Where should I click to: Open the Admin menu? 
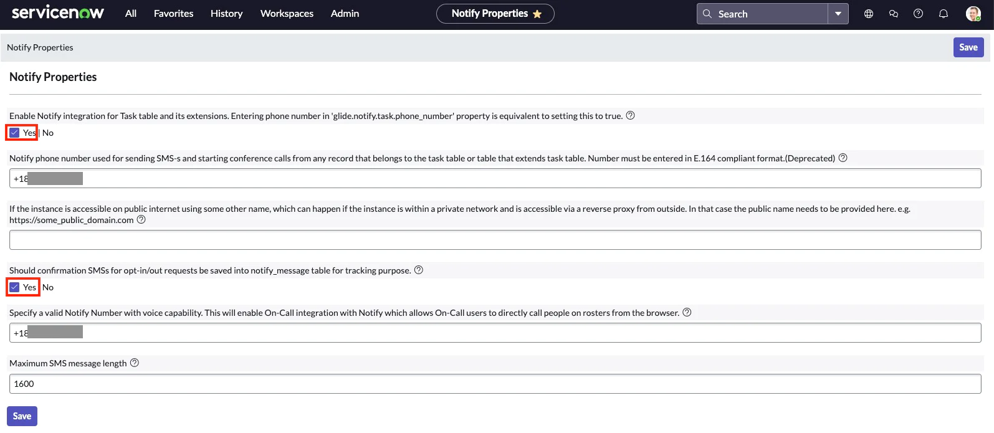(x=345, y=14)
